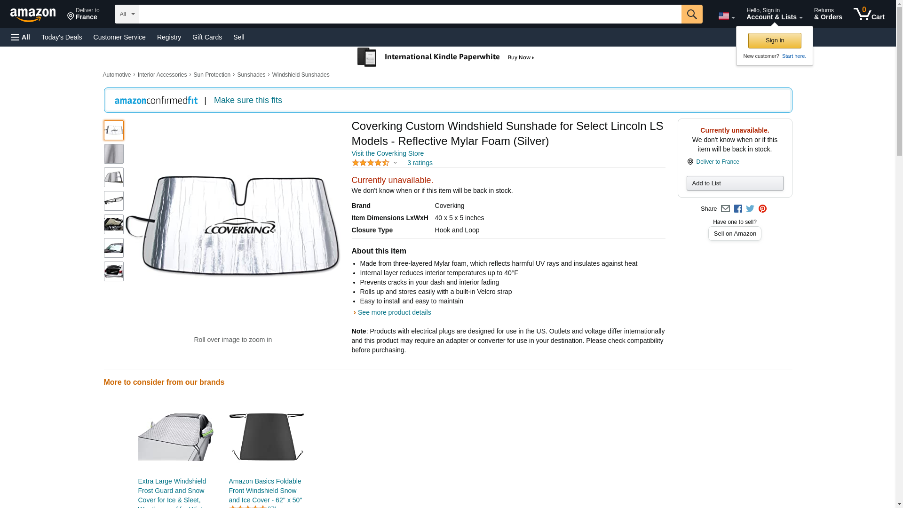Click the magnifying glass search button
The image size is (903, 508).
pyautogui.click(x=691, y=14)
